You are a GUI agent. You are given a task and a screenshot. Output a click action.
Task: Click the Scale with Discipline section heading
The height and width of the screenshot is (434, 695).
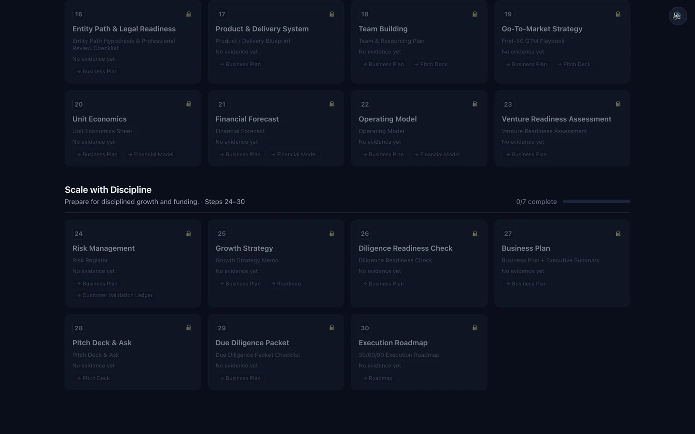click(108, 190)
